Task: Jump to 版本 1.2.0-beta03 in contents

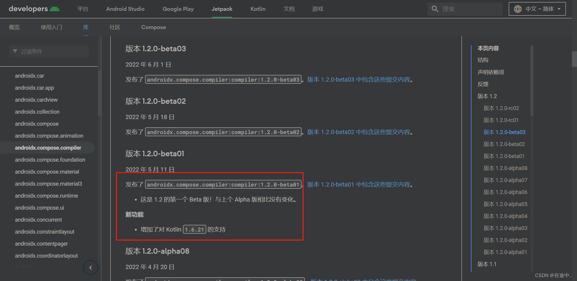Action: coord(505,132)
